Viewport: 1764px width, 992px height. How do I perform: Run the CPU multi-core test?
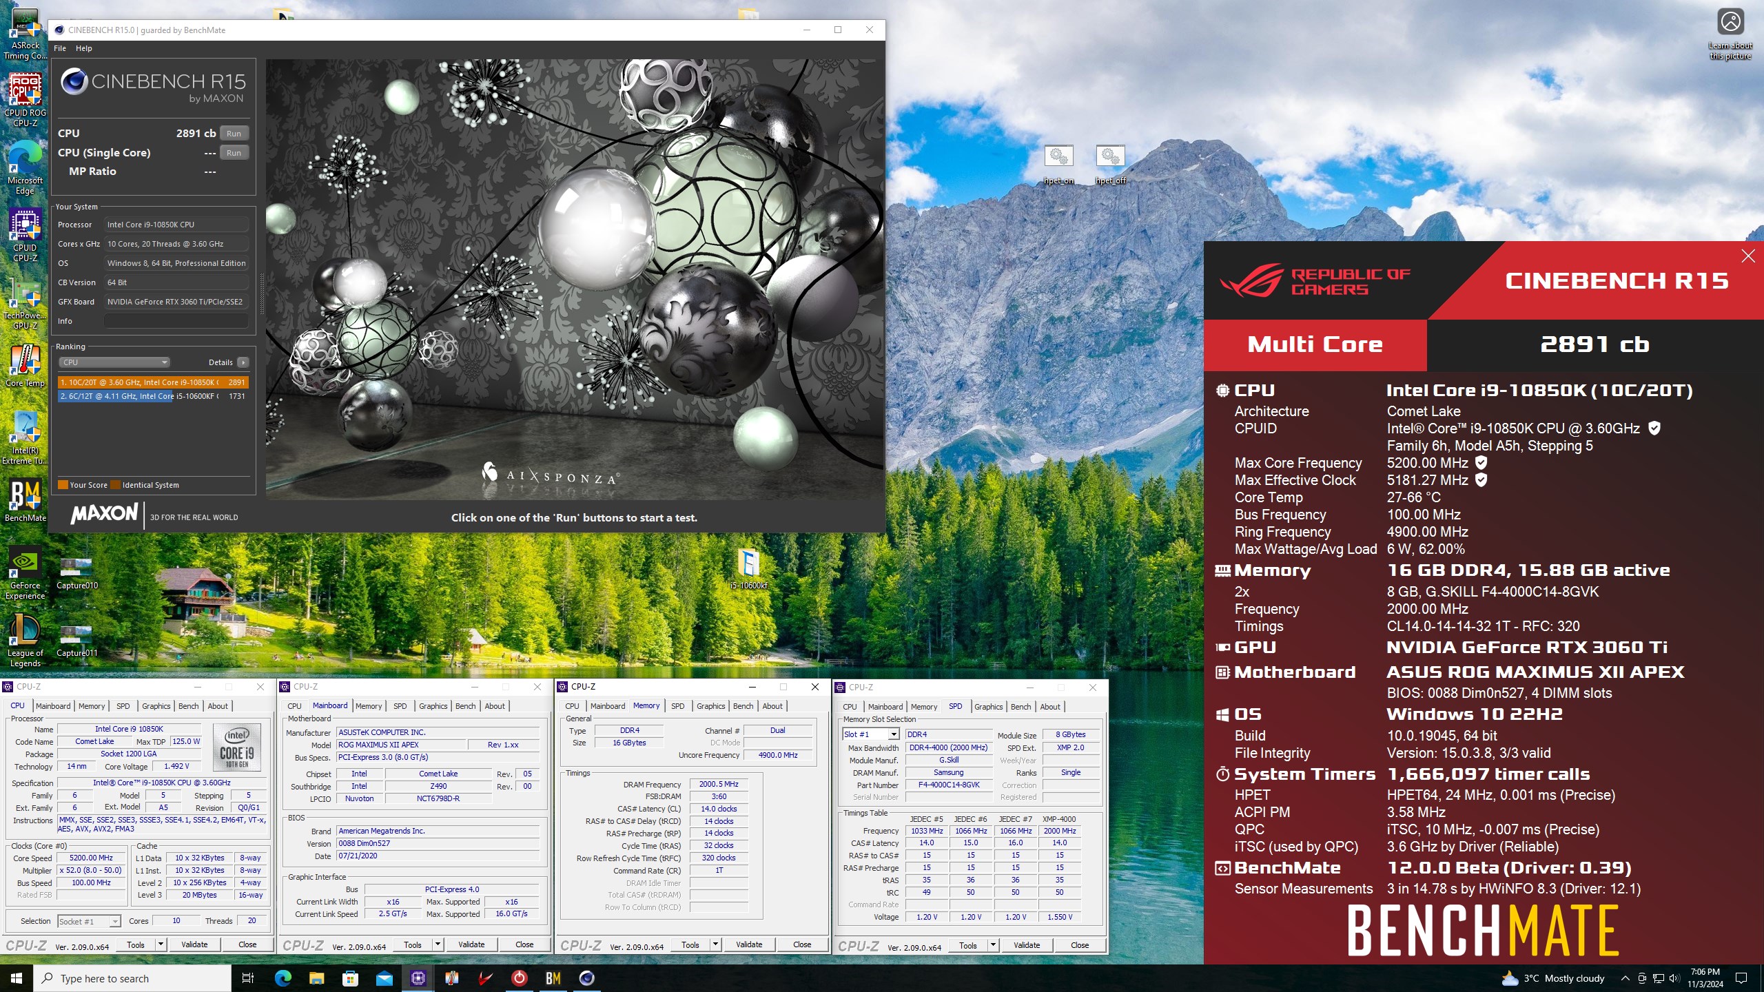tap(234, 134)
